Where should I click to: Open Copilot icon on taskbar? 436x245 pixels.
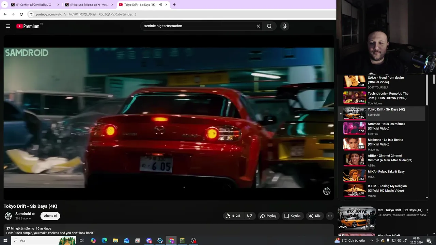click(x=93, y=241)
